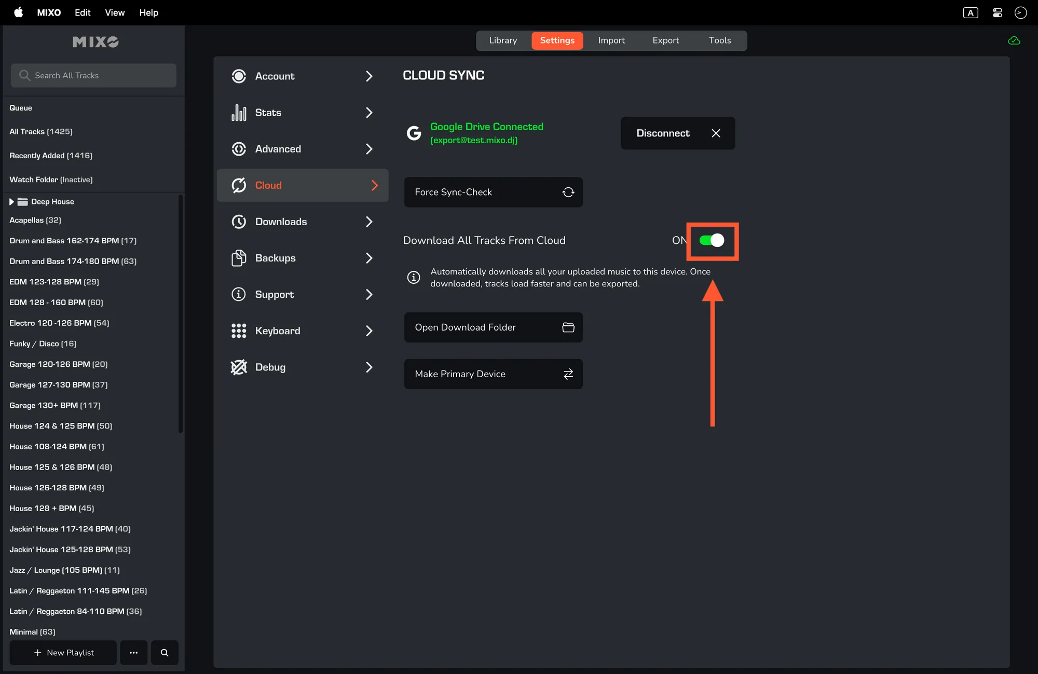Click the playlist search magnifier icon at bottom
The height and width of the screenshot is (674, 1038).
tap(165, 652)
